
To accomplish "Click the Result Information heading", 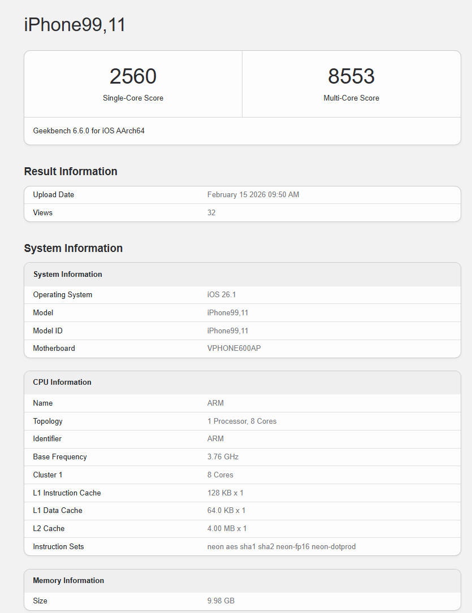I will point(70,171).
